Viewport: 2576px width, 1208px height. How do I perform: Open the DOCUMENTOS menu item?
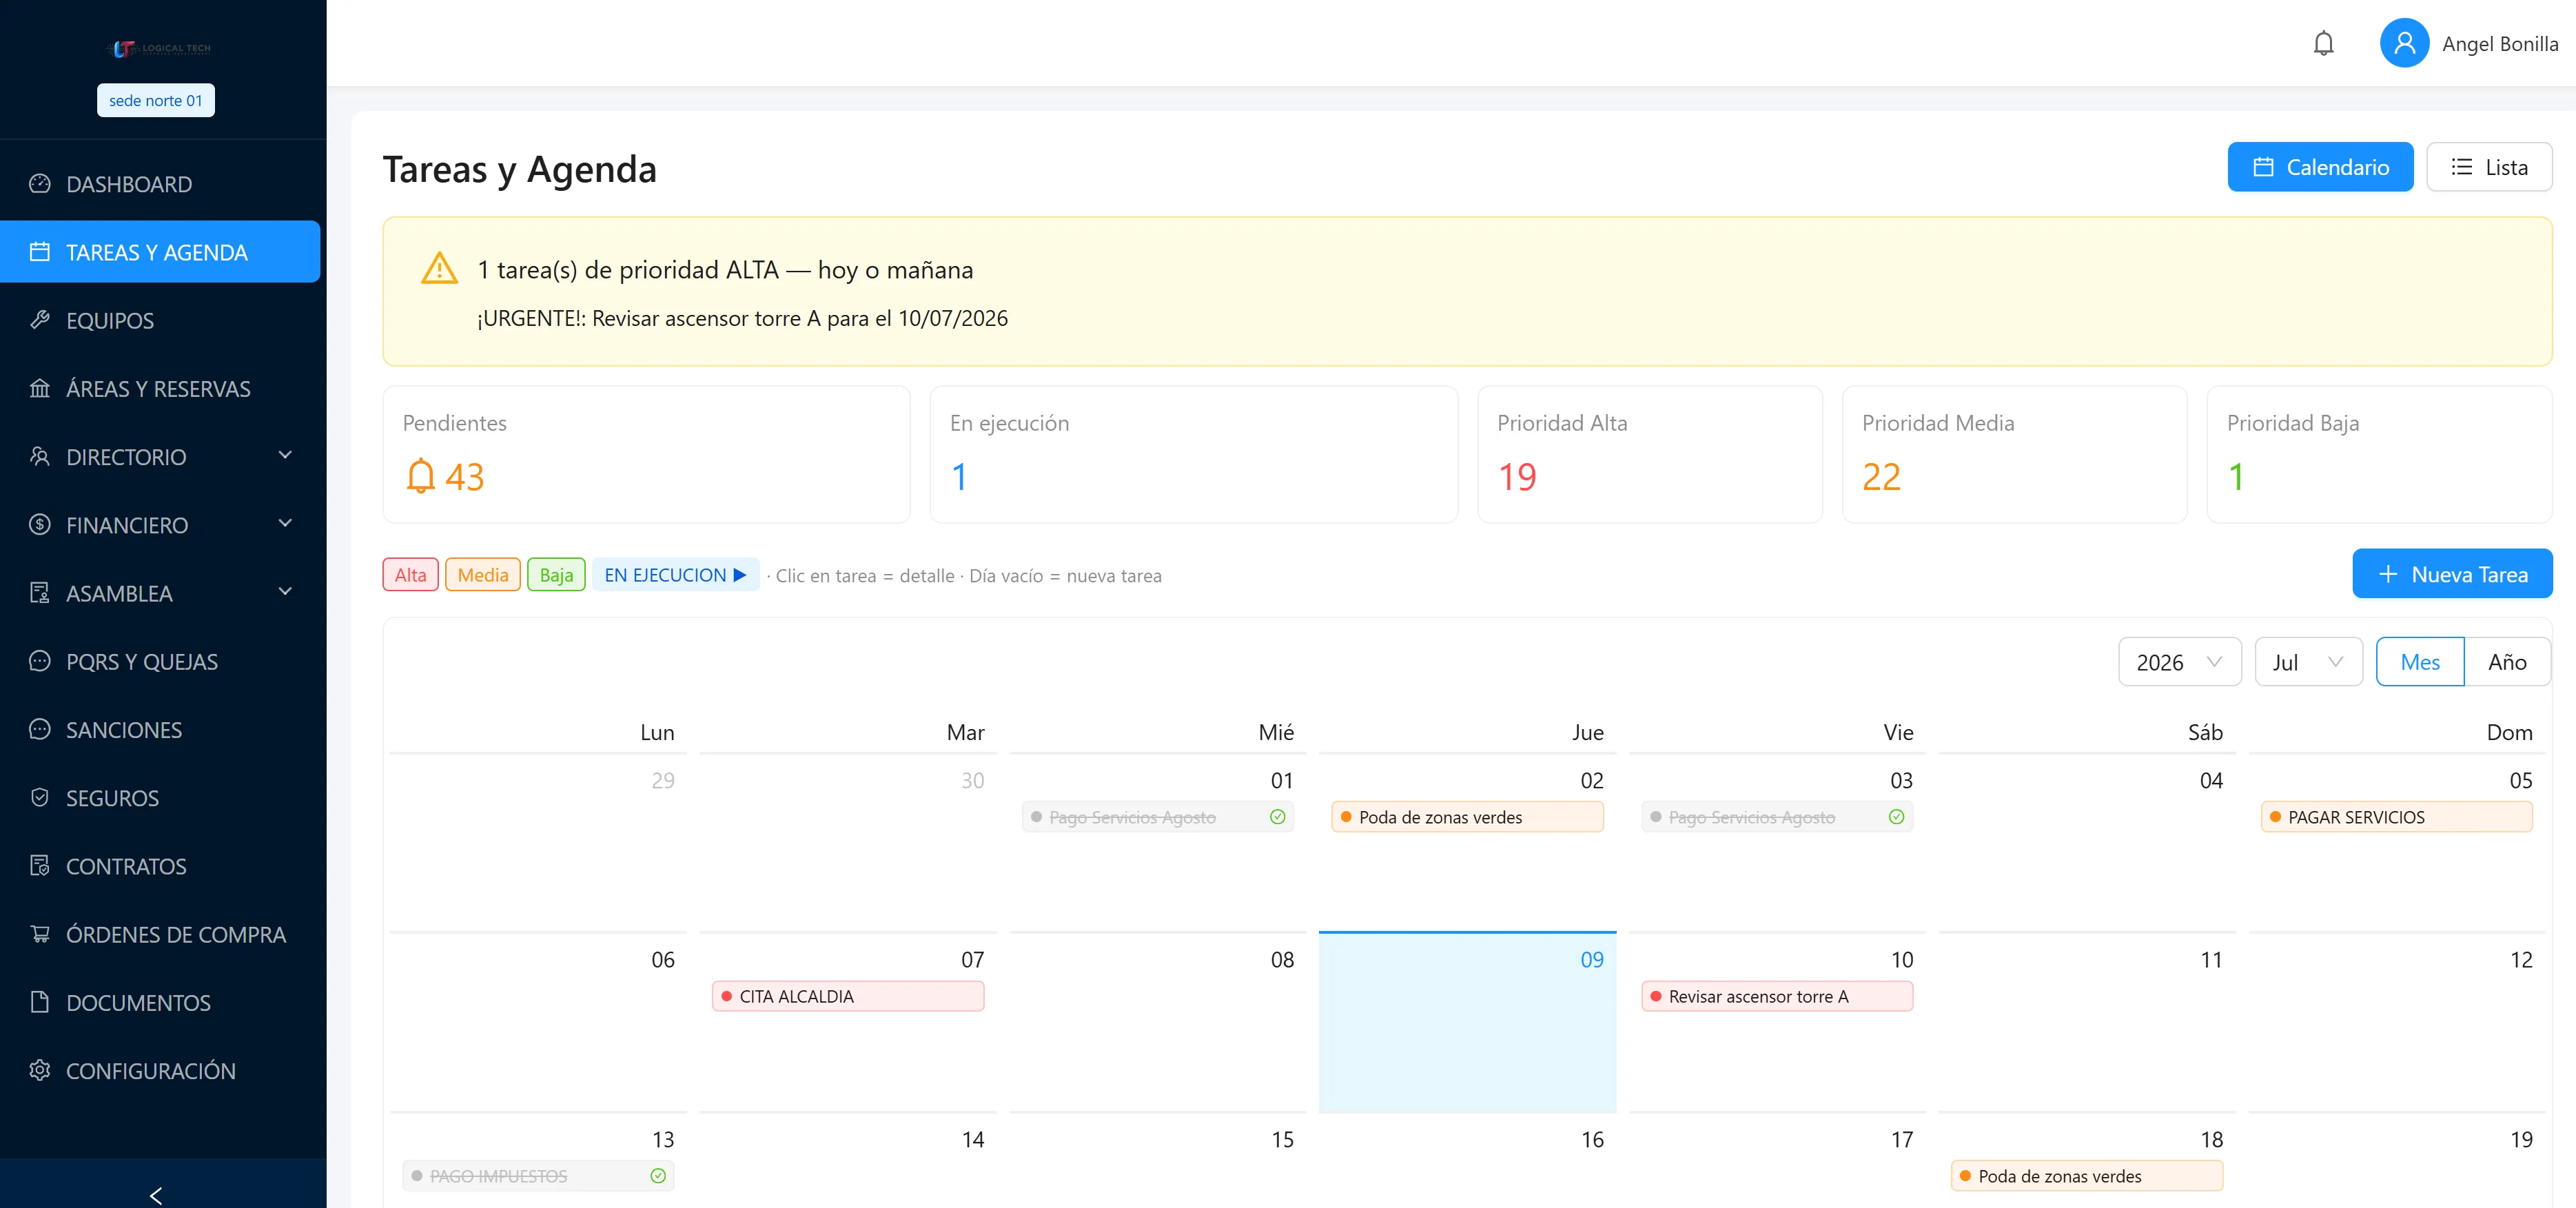(x=160, y=1002)
